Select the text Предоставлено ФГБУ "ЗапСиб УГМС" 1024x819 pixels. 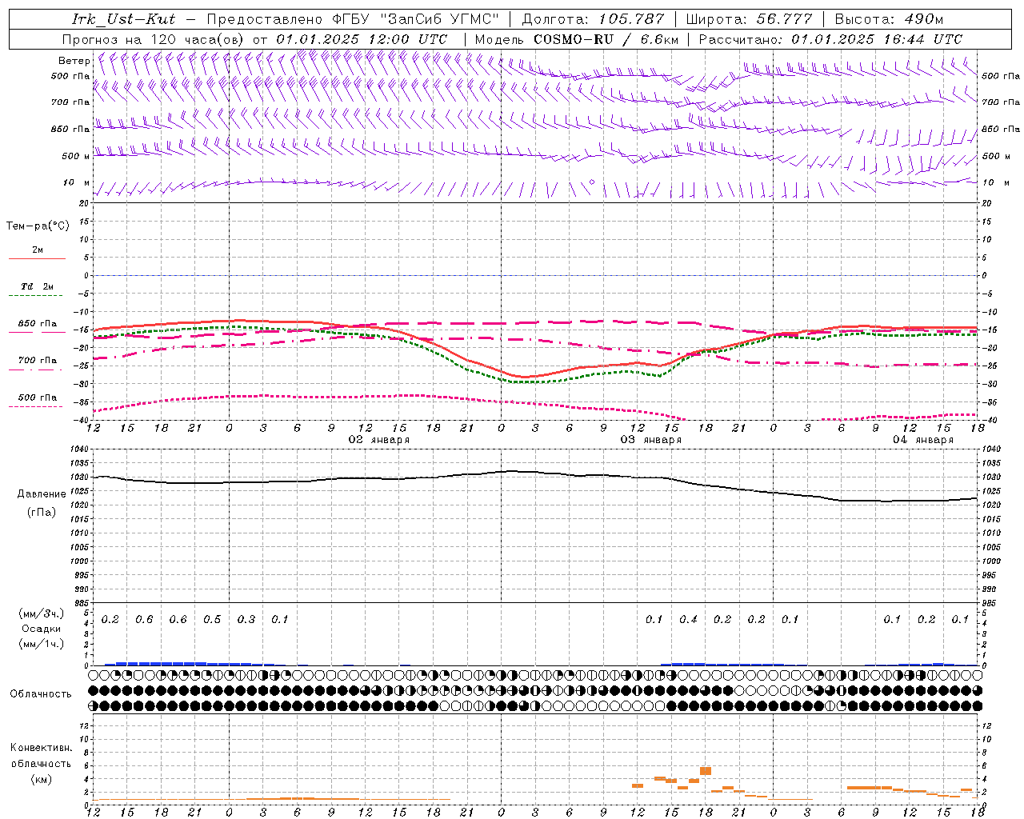(353, 18)
